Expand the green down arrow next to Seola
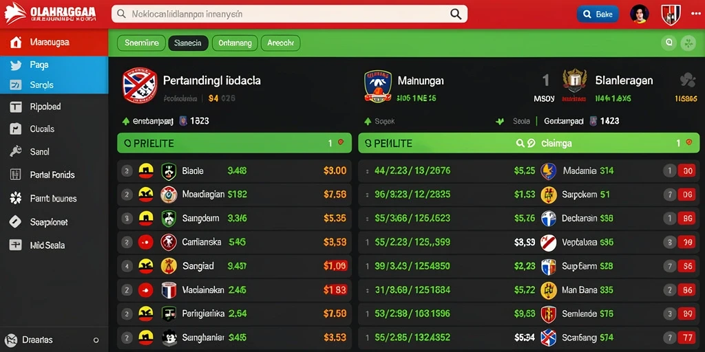This screenshot has width=705, height=352. pyautogui.click(x=499, y=121)
